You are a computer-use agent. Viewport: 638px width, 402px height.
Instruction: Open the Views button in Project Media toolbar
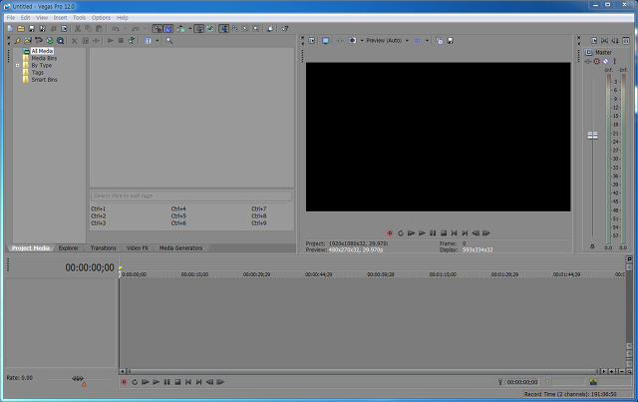(x=148, y=41)
